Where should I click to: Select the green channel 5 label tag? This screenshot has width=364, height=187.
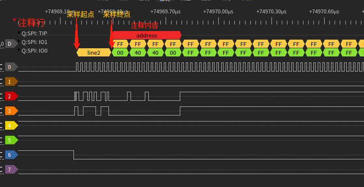pos(11,140)
